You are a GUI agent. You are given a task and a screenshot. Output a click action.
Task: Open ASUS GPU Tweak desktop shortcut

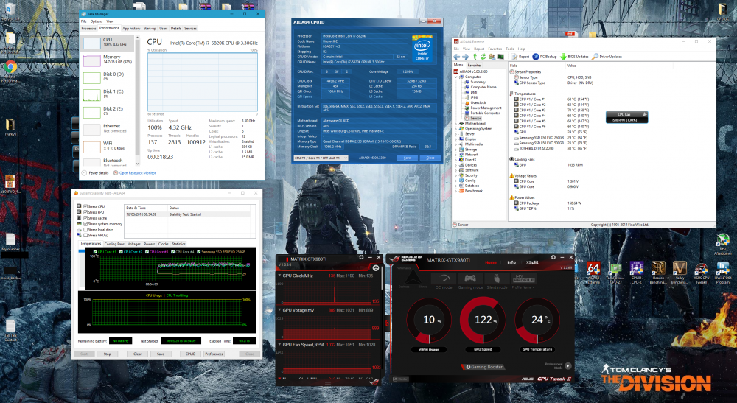(702, 273)
